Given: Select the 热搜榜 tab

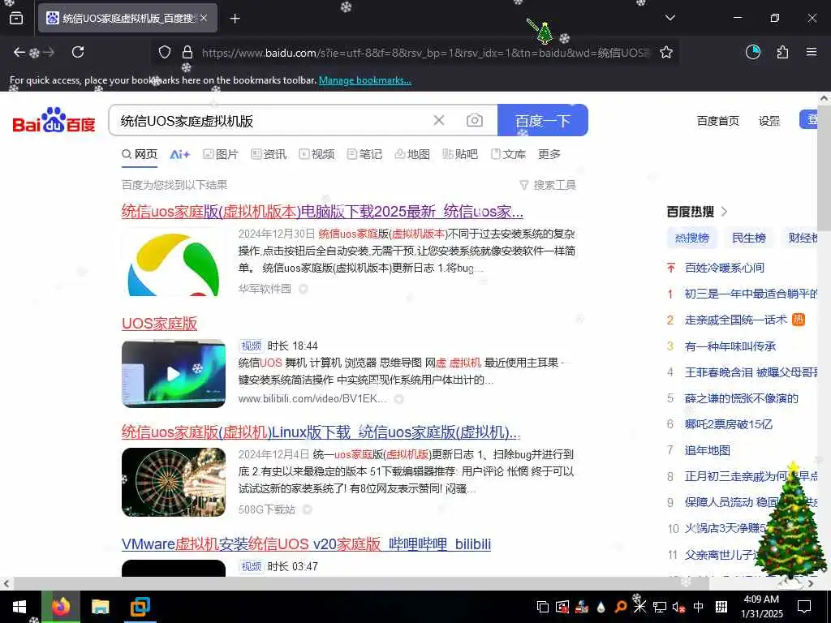Looking at the screenshot, I should [691, 238].
